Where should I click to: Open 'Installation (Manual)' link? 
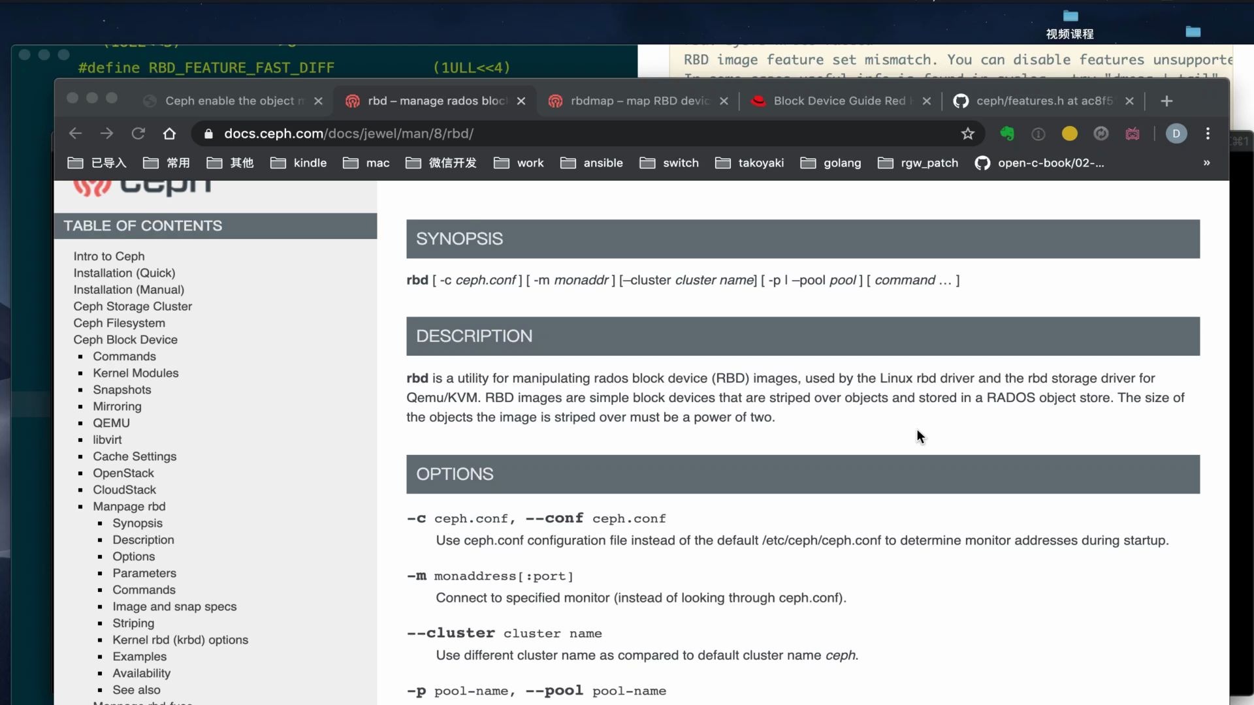pos(129,290)
